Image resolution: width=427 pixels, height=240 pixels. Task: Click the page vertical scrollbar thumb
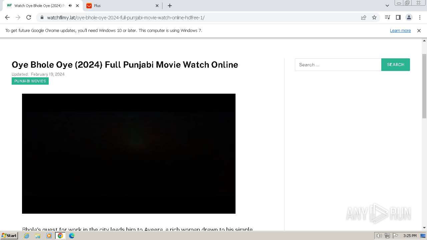pyautogui.click(x=424, y=86)
